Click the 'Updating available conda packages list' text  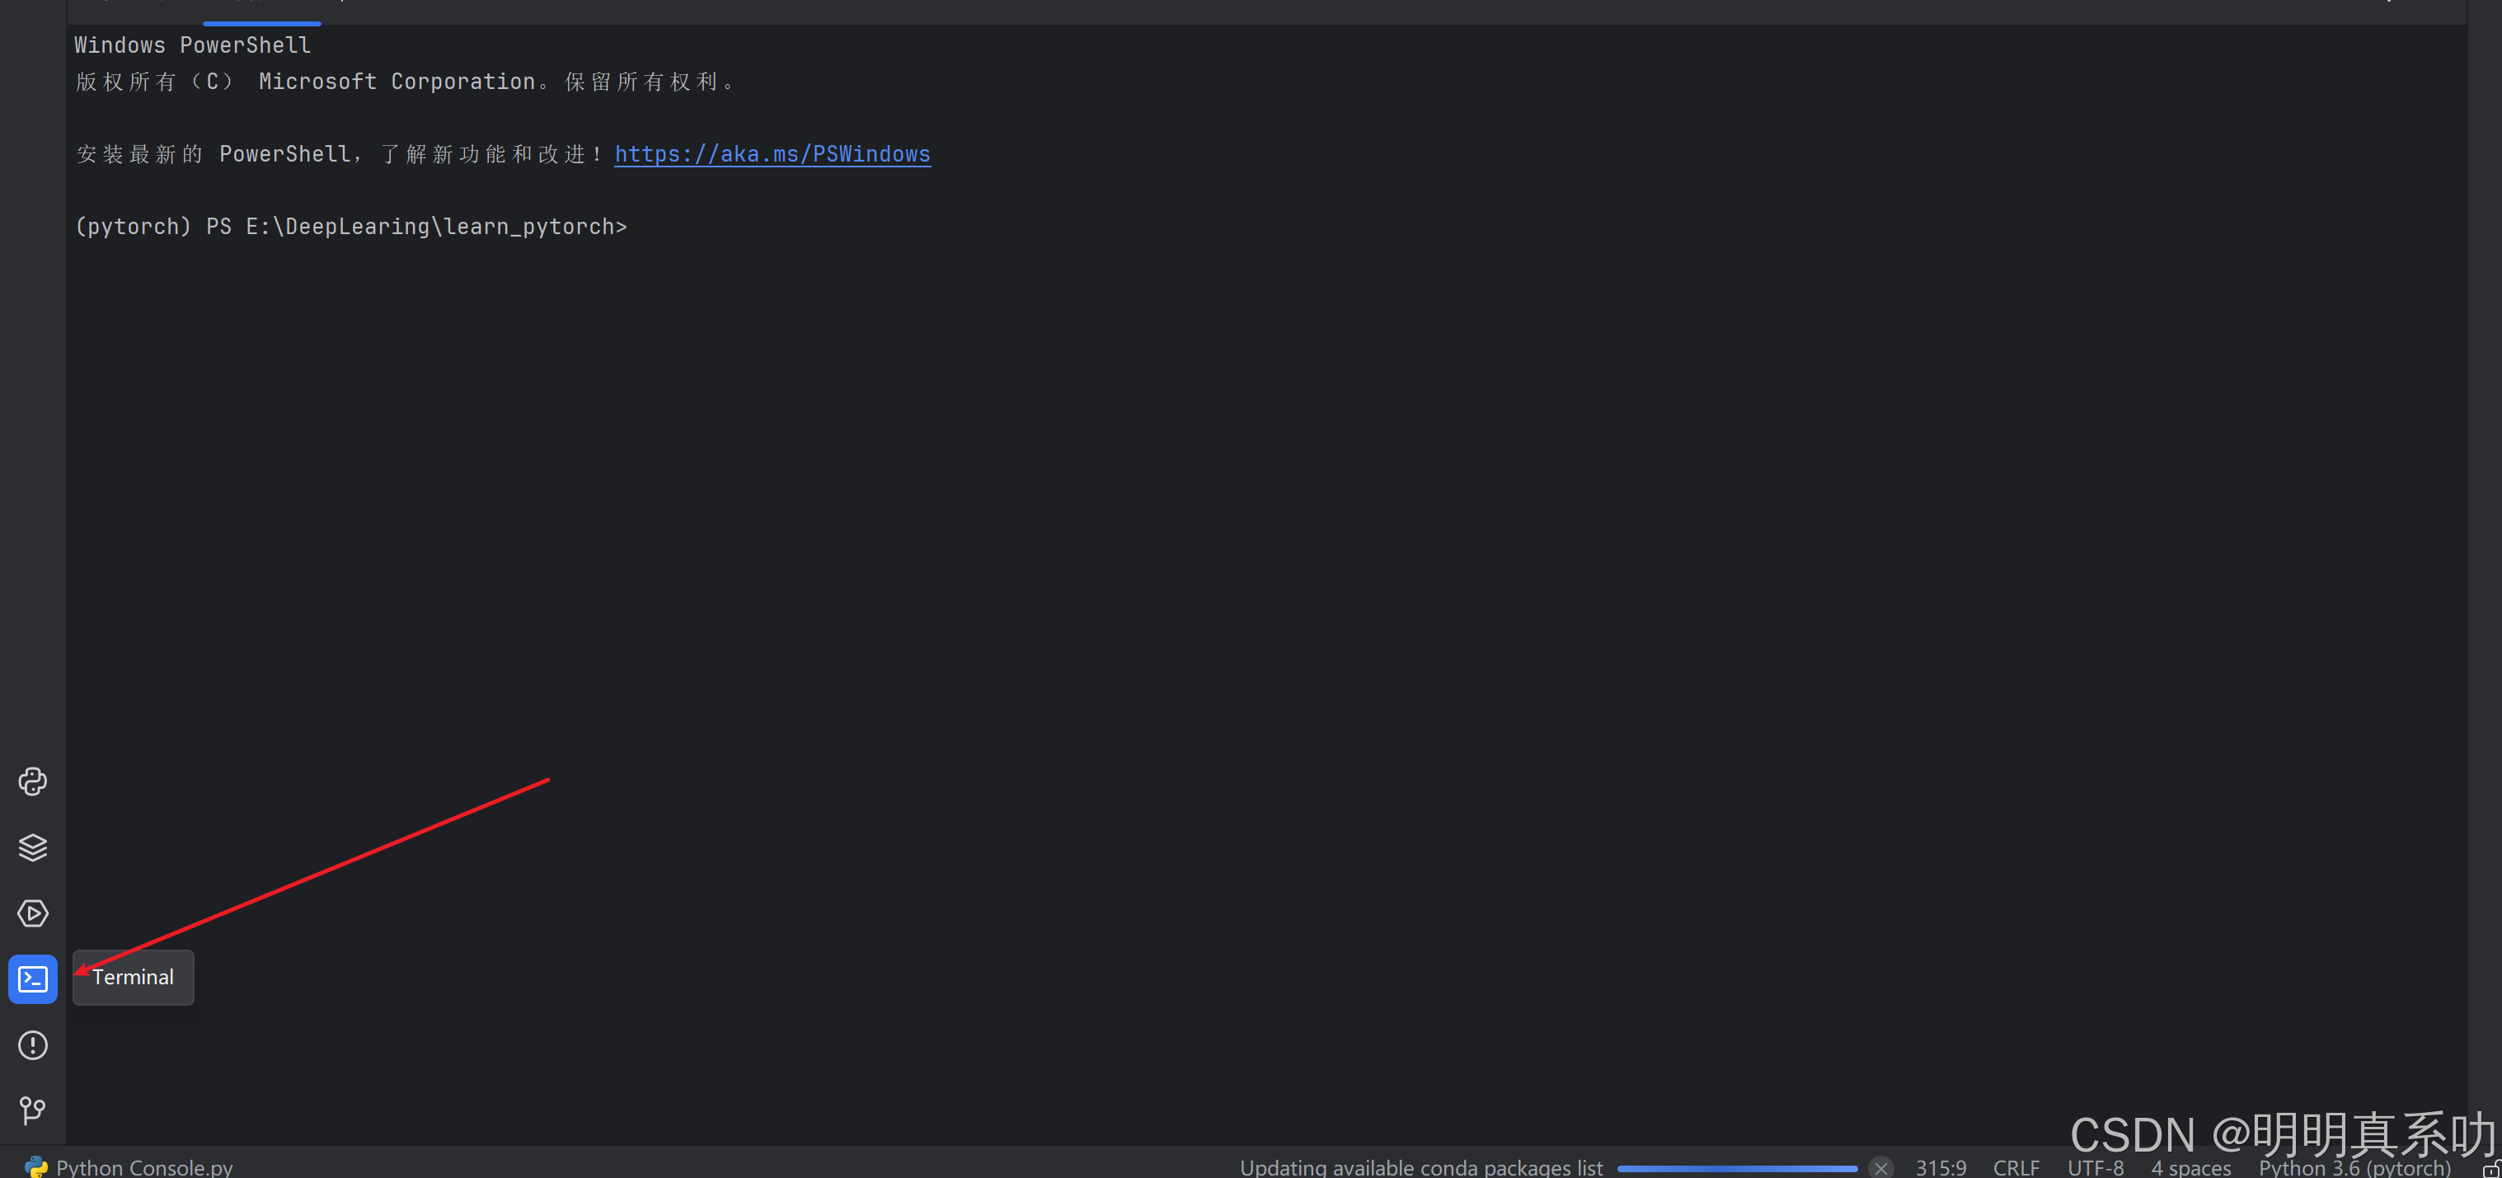[1421, 1166]
